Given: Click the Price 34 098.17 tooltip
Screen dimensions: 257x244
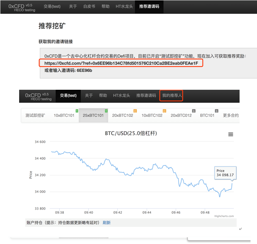Looking at the screenshot, I should click(225, 173).
